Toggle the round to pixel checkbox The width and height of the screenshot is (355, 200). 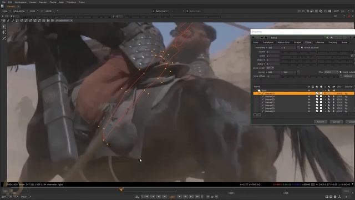click(x=302, y=48)
